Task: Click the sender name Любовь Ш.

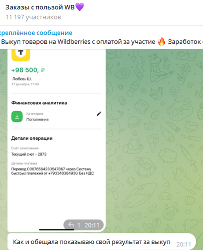Action: pyautogui.click(x=22, y=79)
